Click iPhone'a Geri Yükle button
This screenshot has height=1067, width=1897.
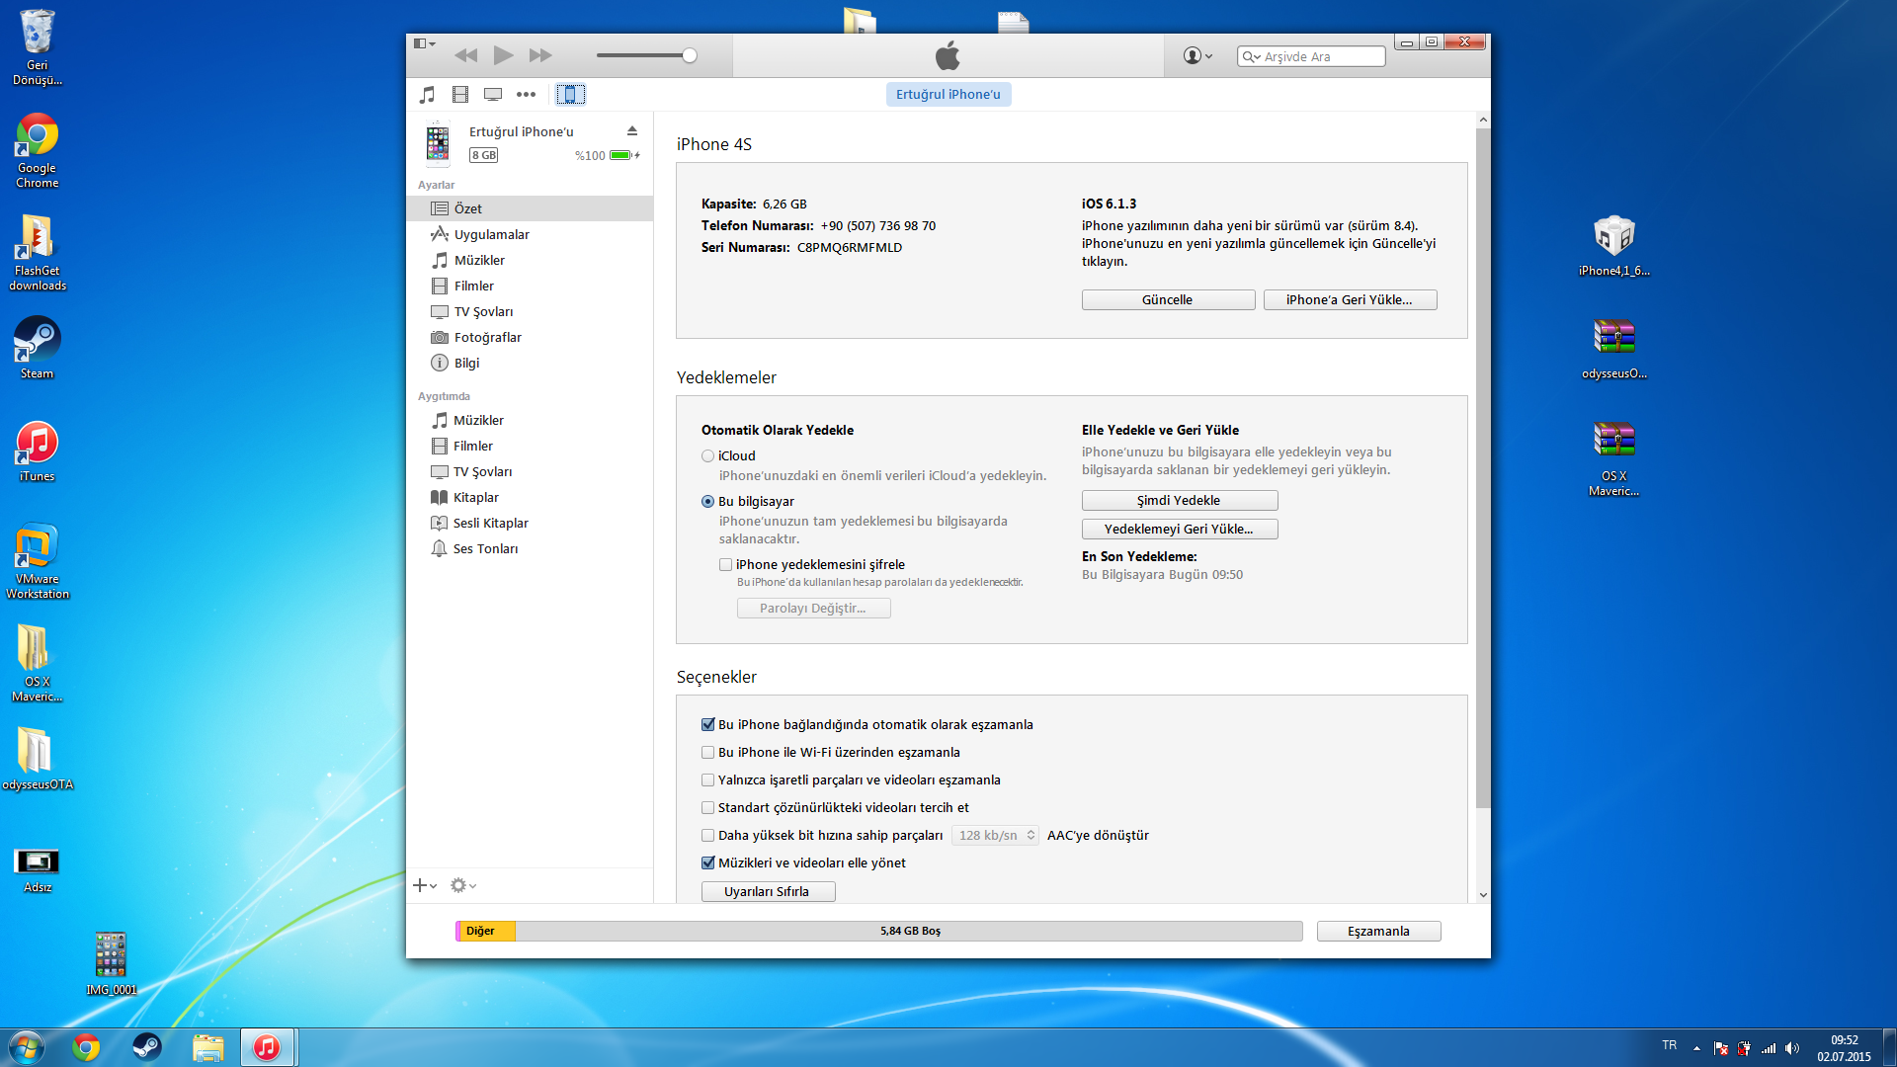1350,300
